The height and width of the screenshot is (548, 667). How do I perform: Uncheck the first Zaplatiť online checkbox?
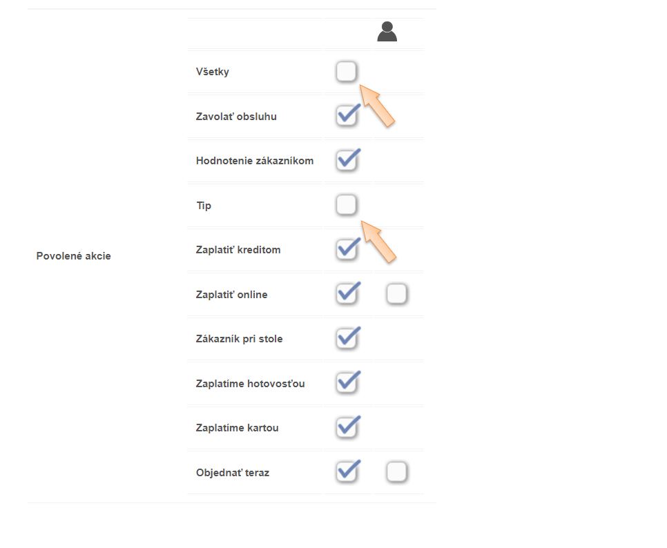point(347,295)
